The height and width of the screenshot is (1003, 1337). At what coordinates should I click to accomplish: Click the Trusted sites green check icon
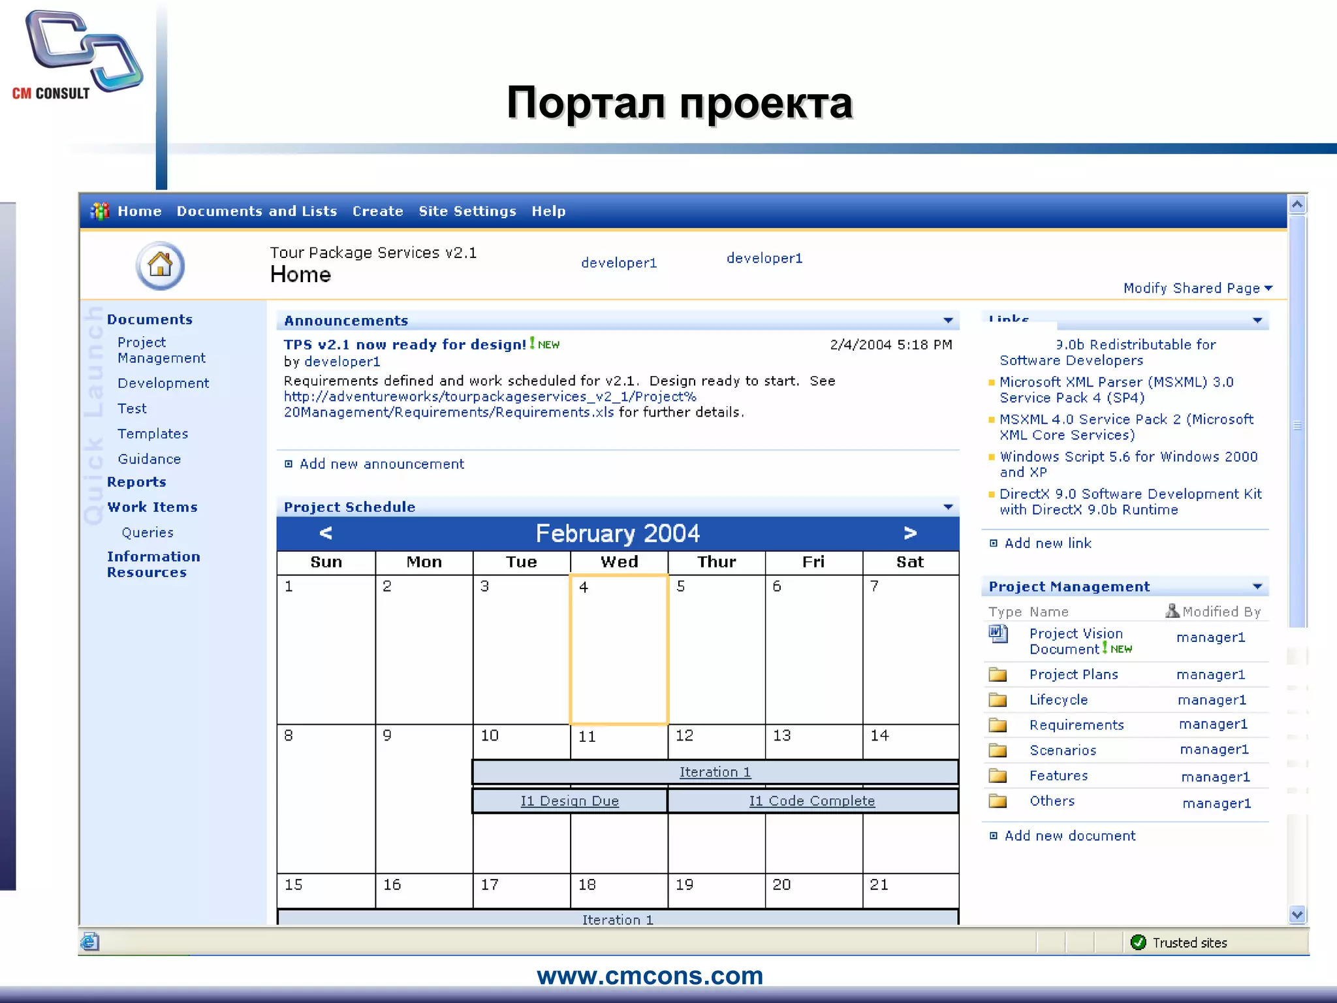[x=1138, y=942]
